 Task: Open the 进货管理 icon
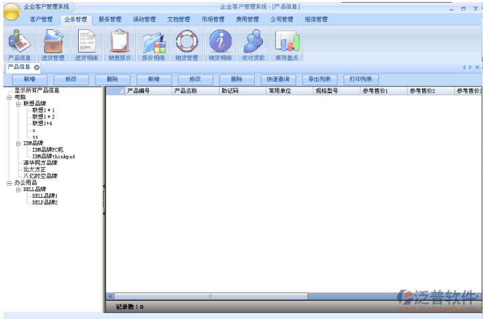click(53, 45)
